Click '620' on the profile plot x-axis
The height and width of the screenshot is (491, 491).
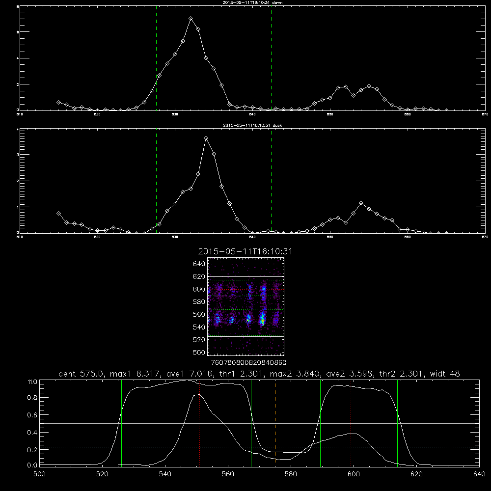tap(416, 474)
